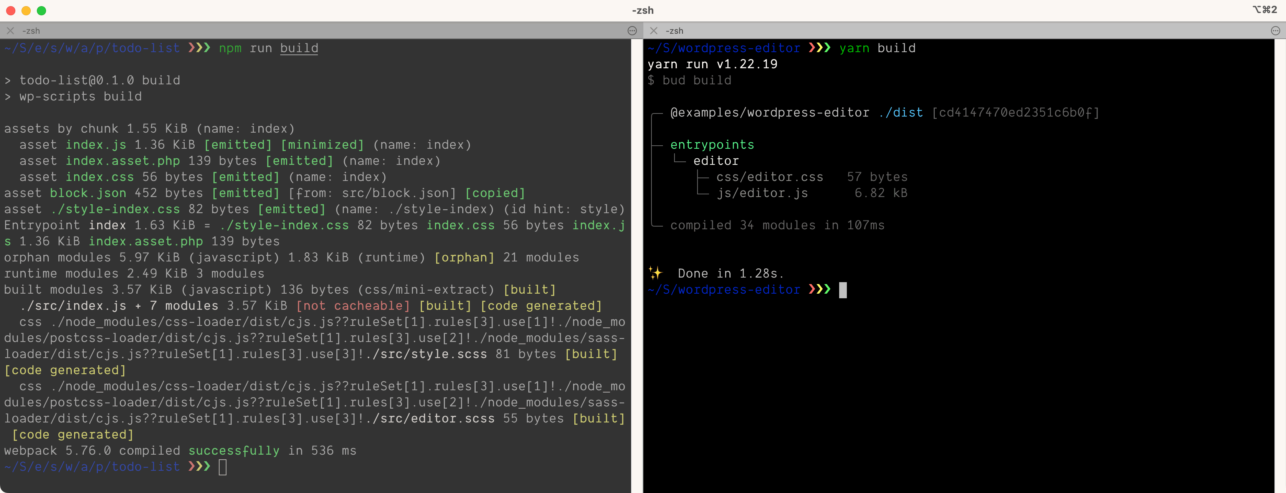
Task: Select the right pane's -zsh tab
Action: click(x=675, y=30)
